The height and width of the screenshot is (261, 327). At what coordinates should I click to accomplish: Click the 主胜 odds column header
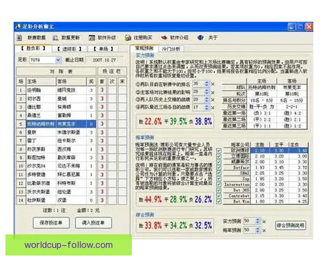[x=259, y=145]
